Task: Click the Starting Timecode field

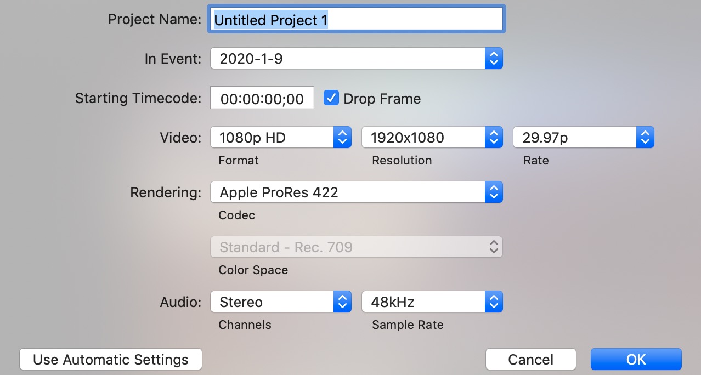Action: (x=262, y=99)
